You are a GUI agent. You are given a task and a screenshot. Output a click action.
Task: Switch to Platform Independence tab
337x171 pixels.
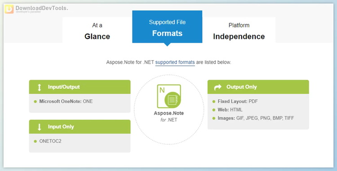tap(239, 30)
